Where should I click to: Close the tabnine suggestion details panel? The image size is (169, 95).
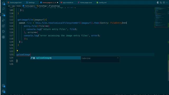118,58
